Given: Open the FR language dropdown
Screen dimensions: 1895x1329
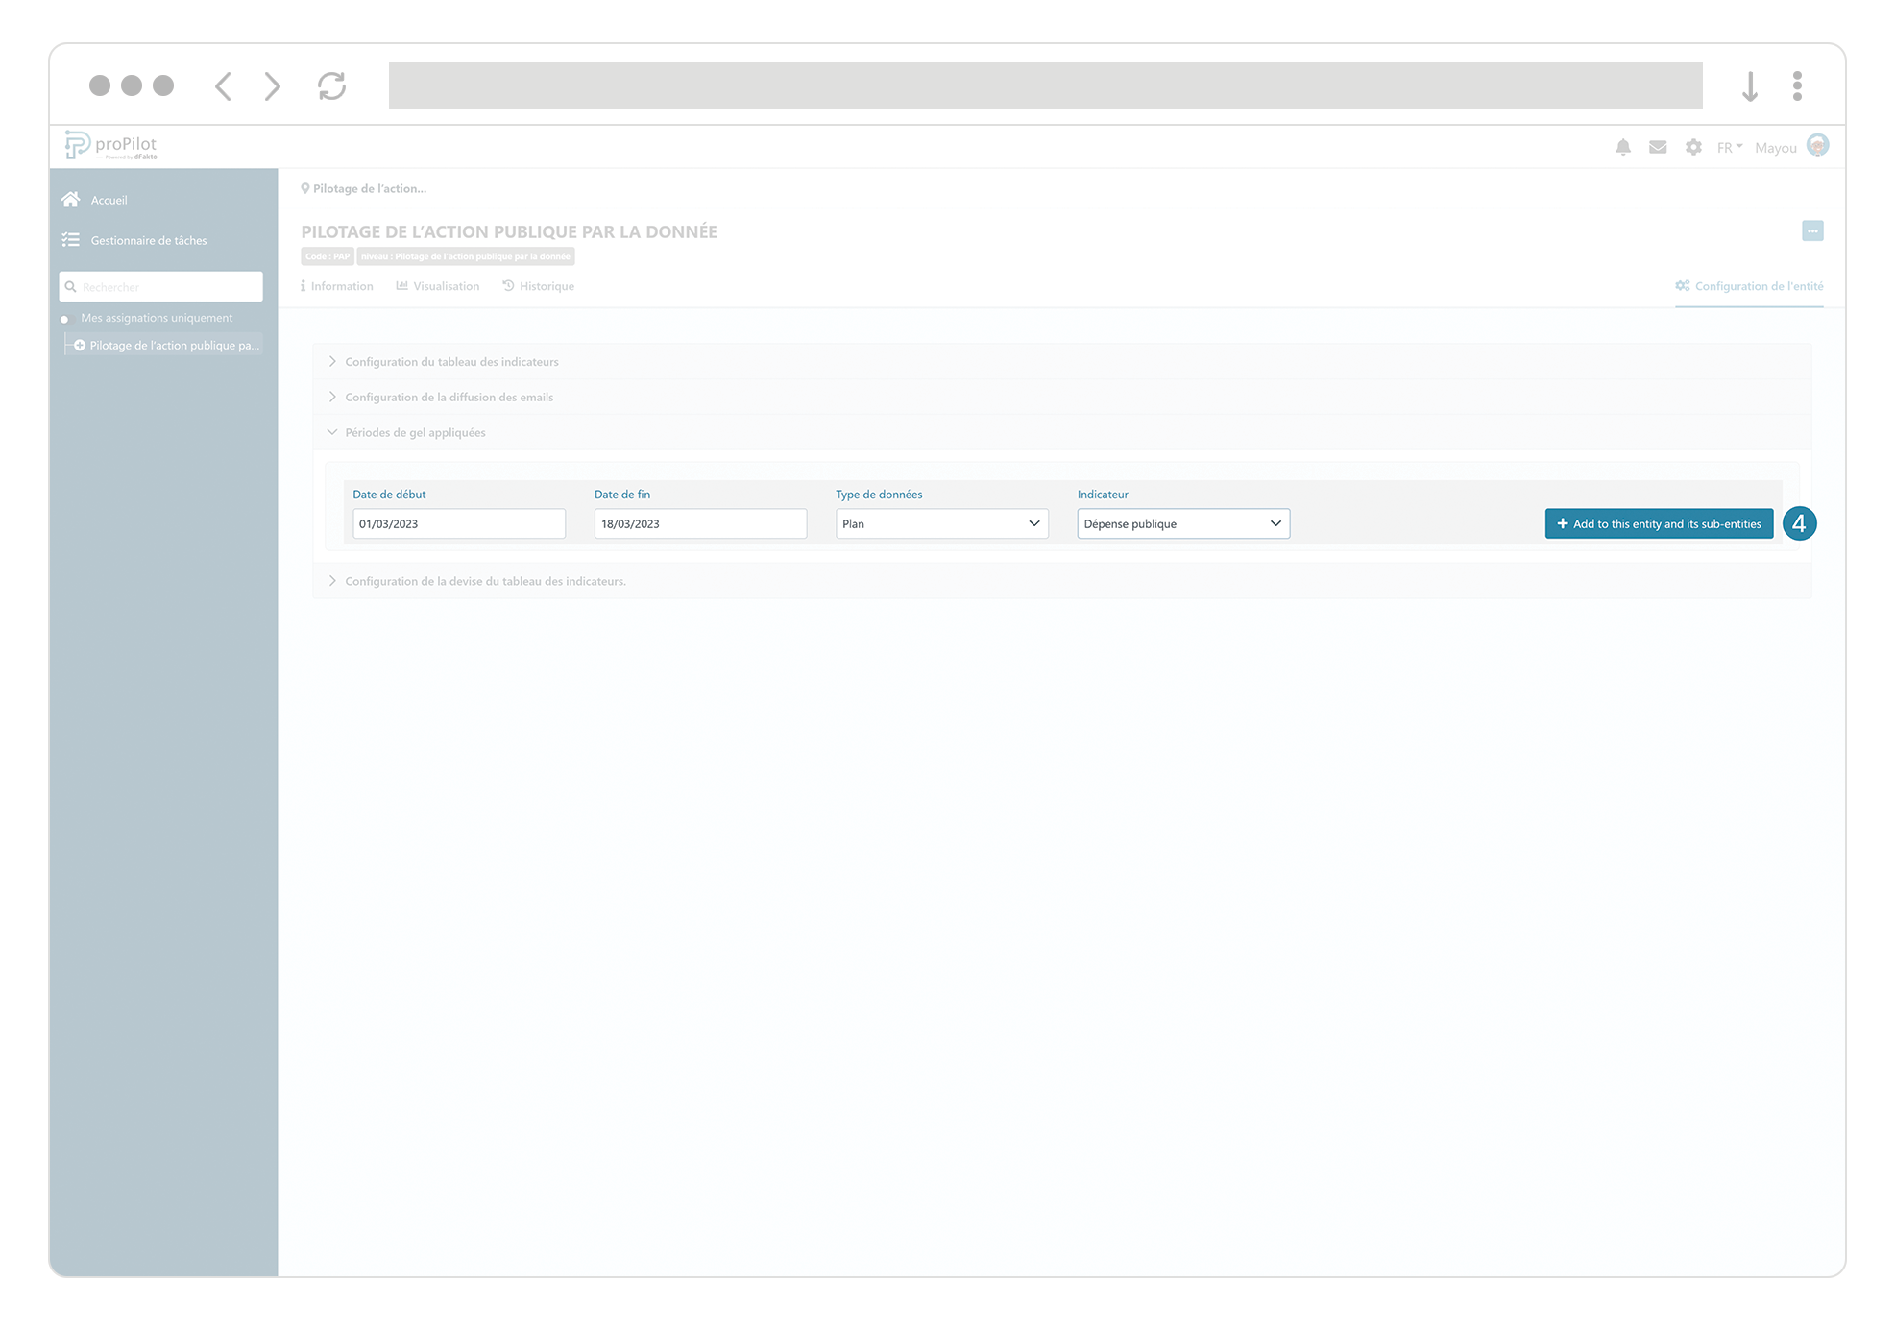Looking at the screenshot, I should (1729, 147).
